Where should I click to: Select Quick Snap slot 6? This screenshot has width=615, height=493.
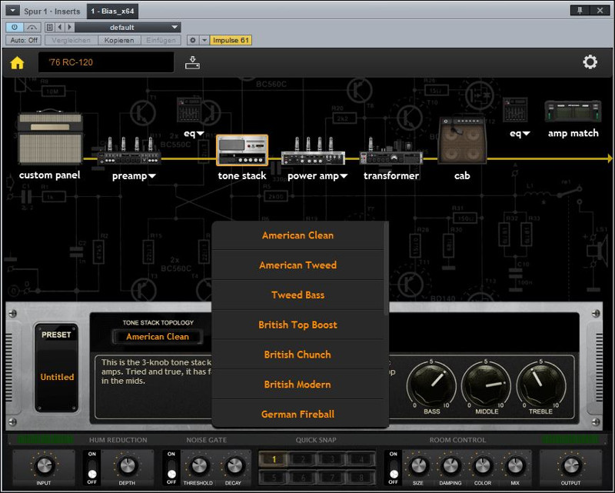click(x=303, y=478)
